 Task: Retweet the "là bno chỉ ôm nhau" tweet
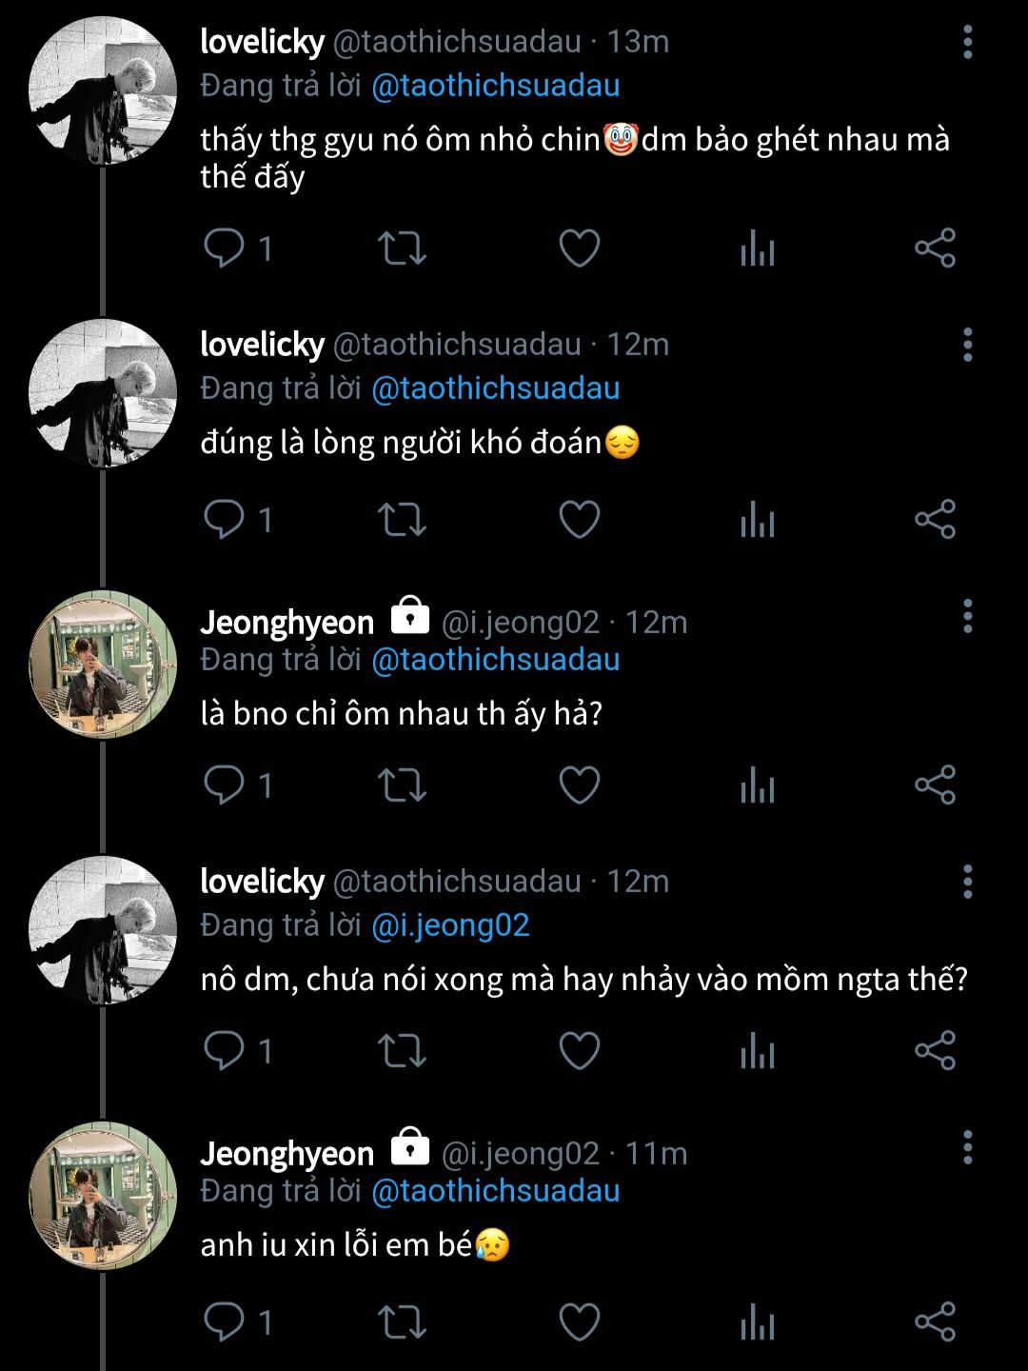point(402,785)
